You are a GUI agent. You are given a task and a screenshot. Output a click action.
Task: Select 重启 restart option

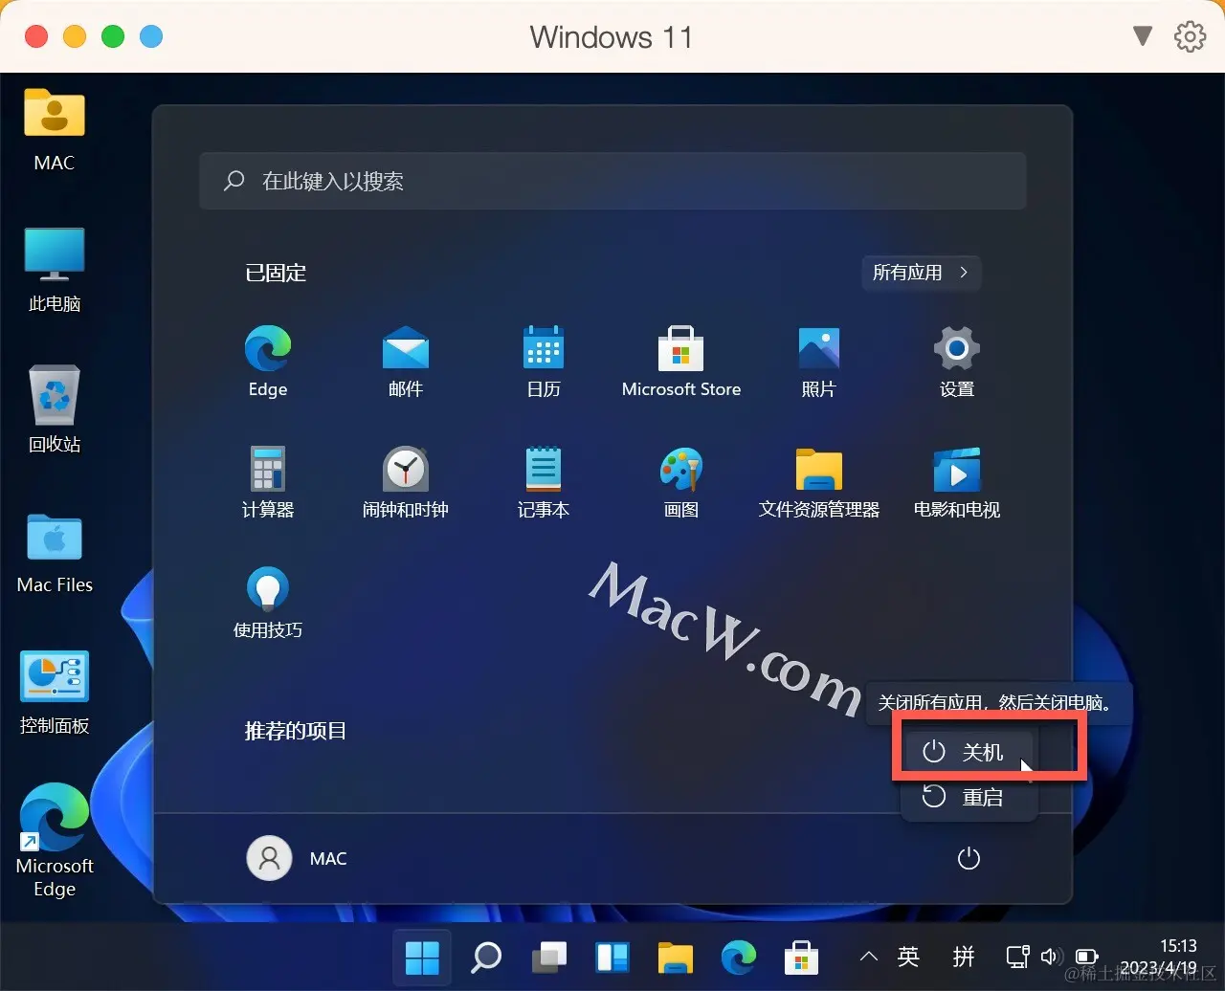[968, 797]
